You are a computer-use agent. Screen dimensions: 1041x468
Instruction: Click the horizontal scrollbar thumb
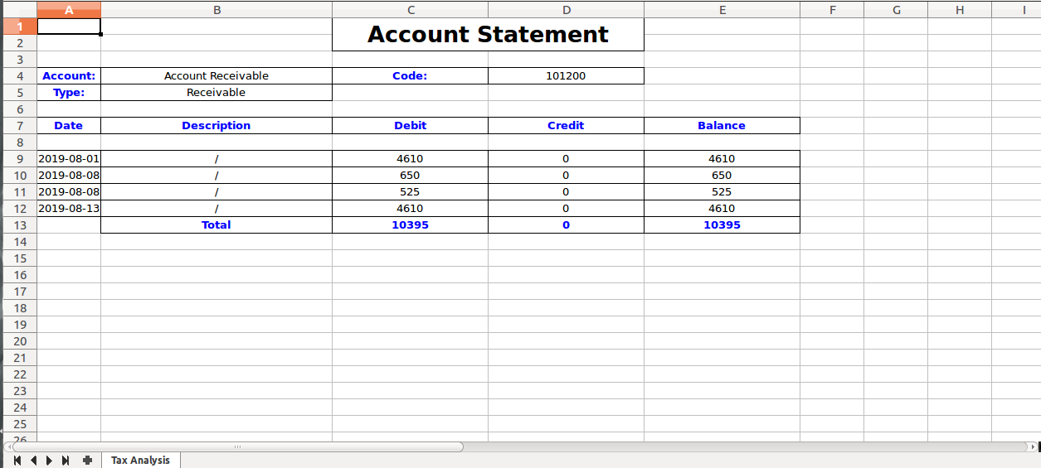pyautogui.click(x=236, y=446)
